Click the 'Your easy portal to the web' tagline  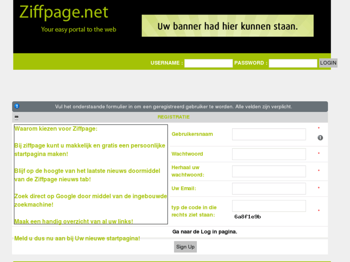pos(78,29)
